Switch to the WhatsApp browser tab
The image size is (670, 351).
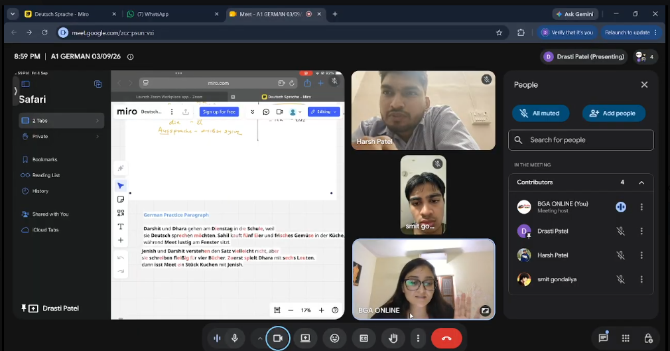(x=172, y=14)
